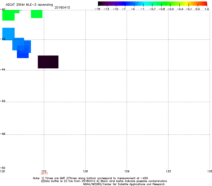This screenshot has height=186, width=212.
Task: Click the longitude label 132
Action: point(168,171)
